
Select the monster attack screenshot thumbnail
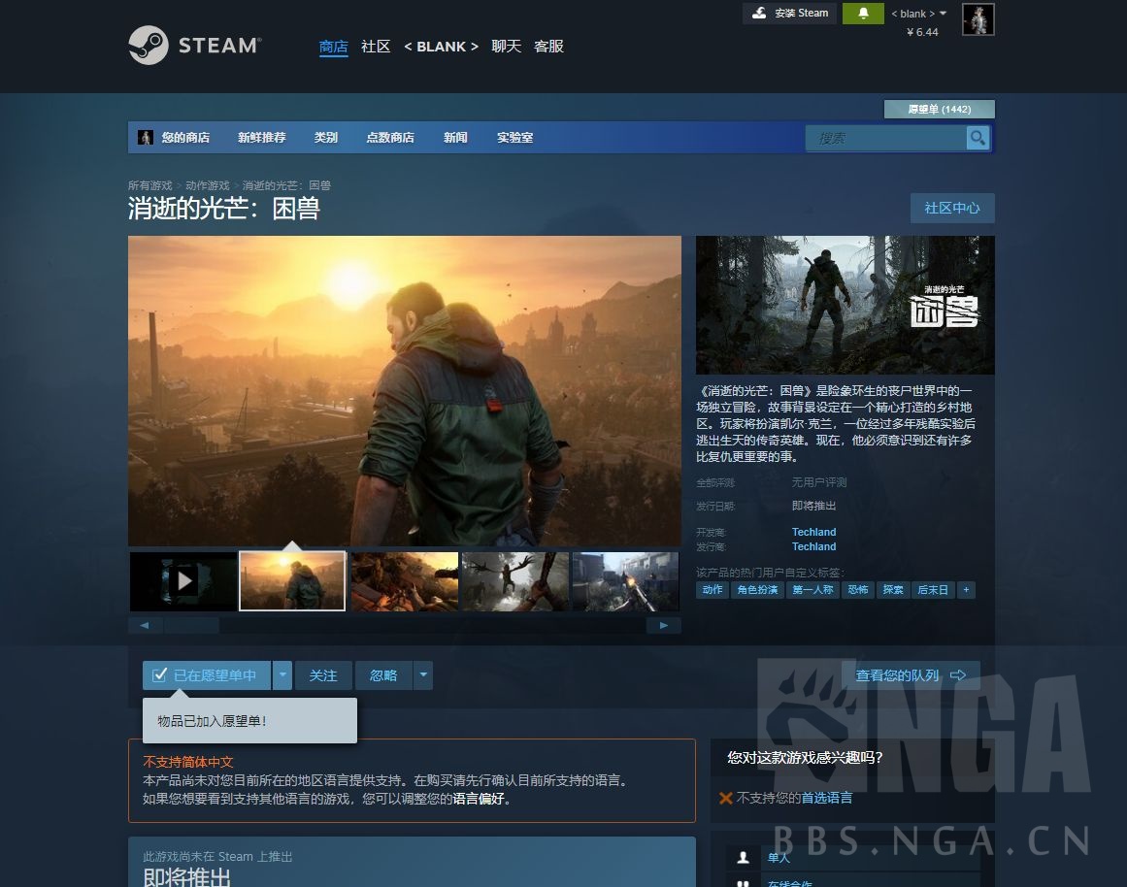pyautogui.click(x=515, y=580)
